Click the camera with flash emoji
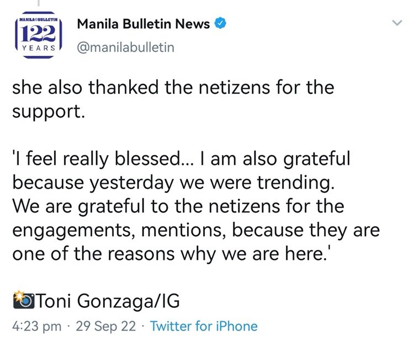 (x=24, y=300)
